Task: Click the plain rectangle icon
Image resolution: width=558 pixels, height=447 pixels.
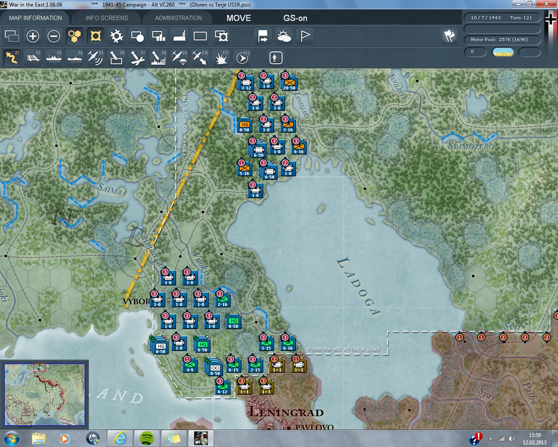Action: click(x=200, y=36)
